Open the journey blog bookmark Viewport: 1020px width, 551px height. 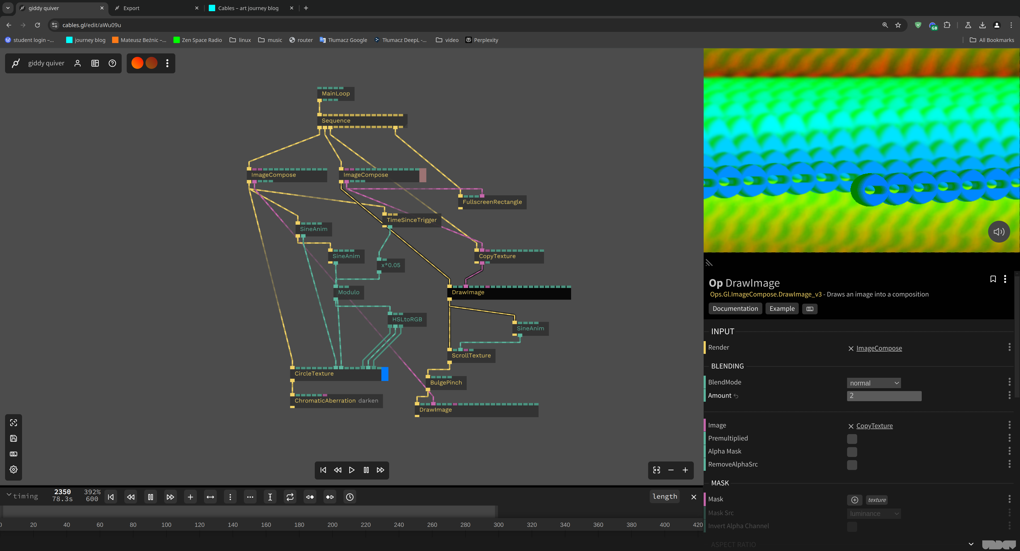point(86,40)
